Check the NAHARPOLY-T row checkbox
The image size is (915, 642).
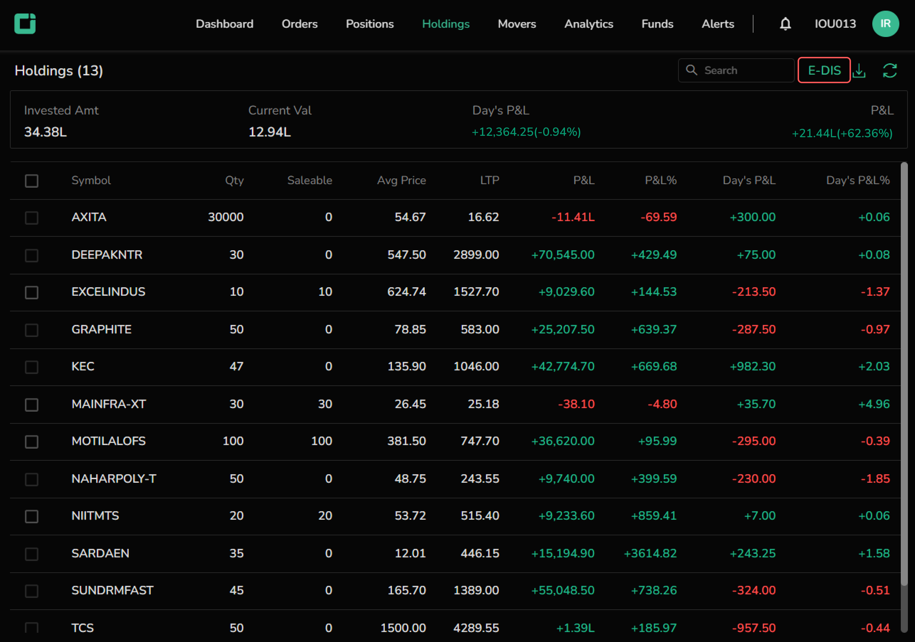[x=31, y=479]
